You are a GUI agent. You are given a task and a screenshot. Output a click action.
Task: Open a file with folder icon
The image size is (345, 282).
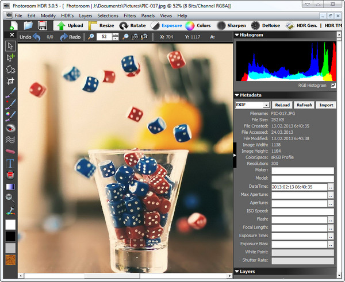pos(28,26)
